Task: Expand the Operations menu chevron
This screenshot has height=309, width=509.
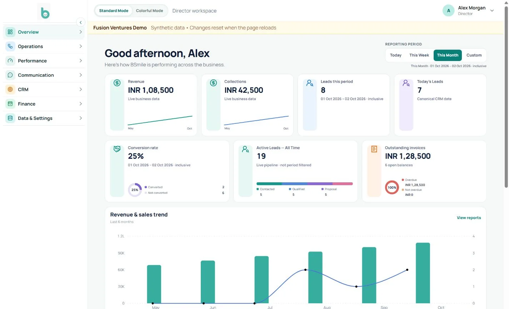Action: pos(81,46)
